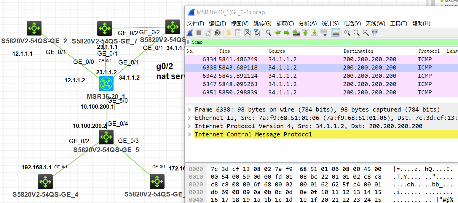Open the 工具(T) menu
The image size is (458, 203).
pyautogui.click(x=398, y=24)
